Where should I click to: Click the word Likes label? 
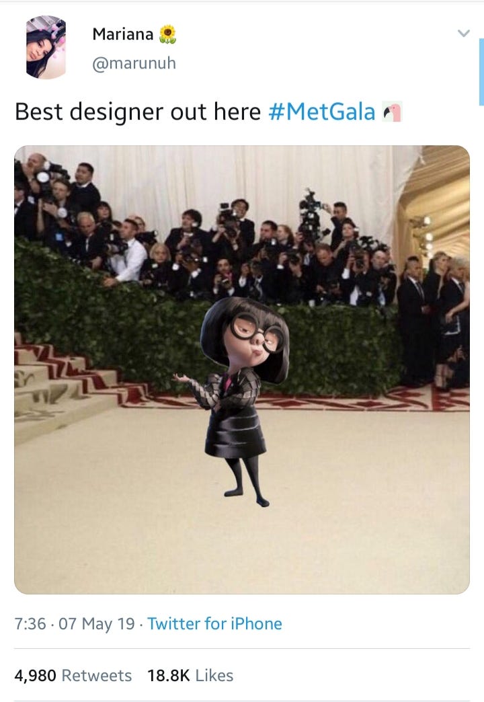coord(214,675)
